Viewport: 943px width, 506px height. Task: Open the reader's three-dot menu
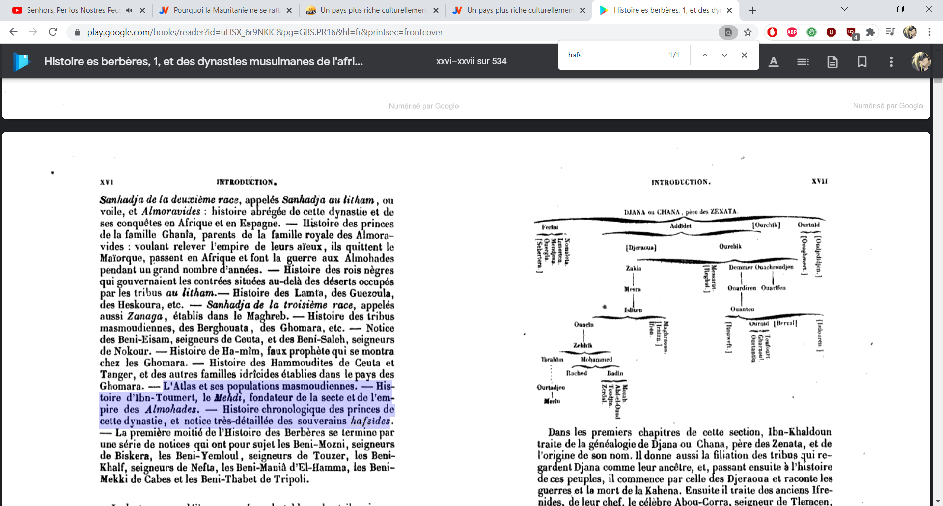[891, 62]
